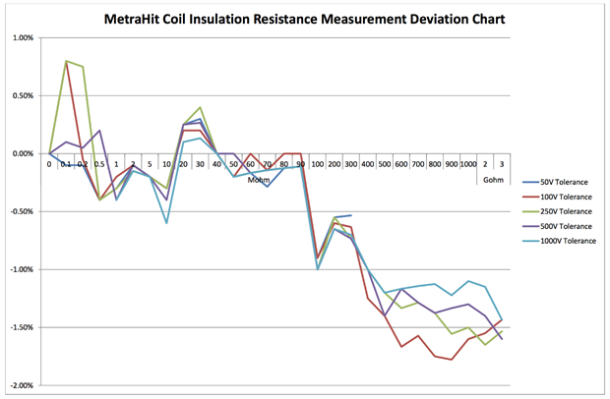Click the x-axis category label 800
This screenshot has width=610, height=399.
[x=435, y=164]
